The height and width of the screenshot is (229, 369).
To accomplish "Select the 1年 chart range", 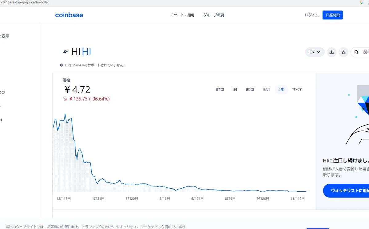I will pyautogui.click(x=281, y=90).
